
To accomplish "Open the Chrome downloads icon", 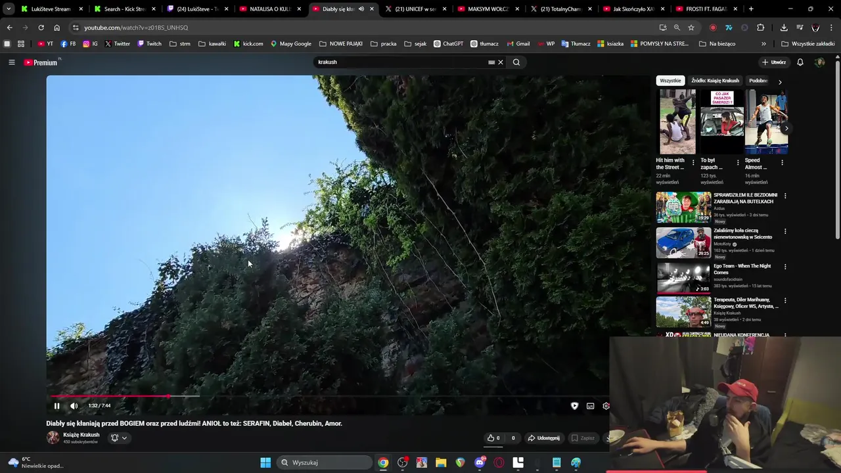I will (x=784, y=28).
